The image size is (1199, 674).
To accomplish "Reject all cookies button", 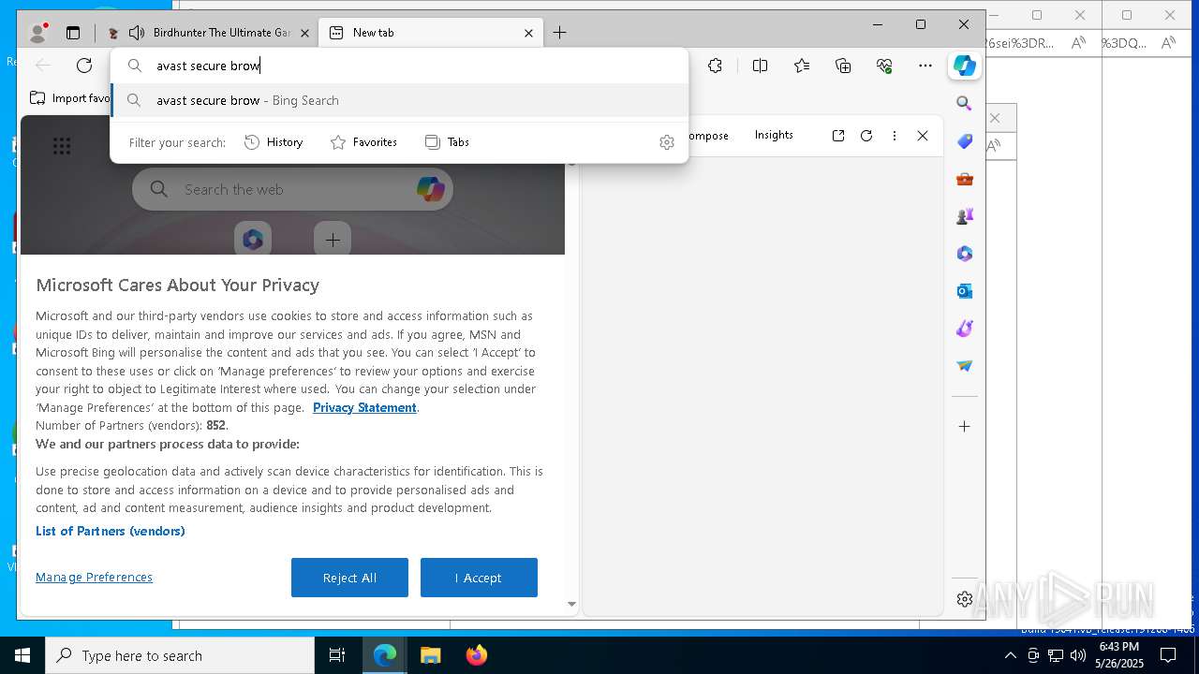I will 349,578.
